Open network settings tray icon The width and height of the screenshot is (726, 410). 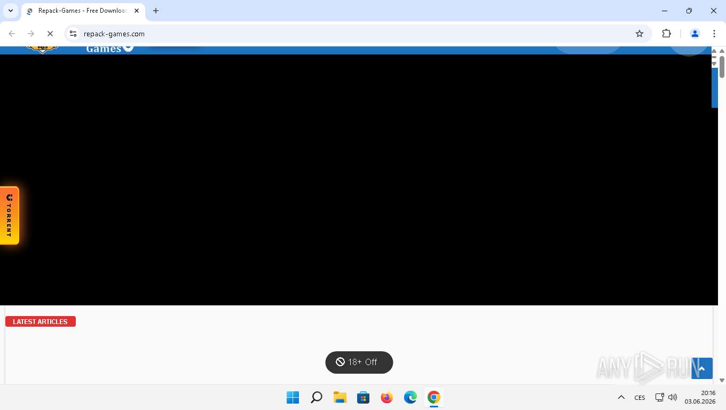point(660,398)
